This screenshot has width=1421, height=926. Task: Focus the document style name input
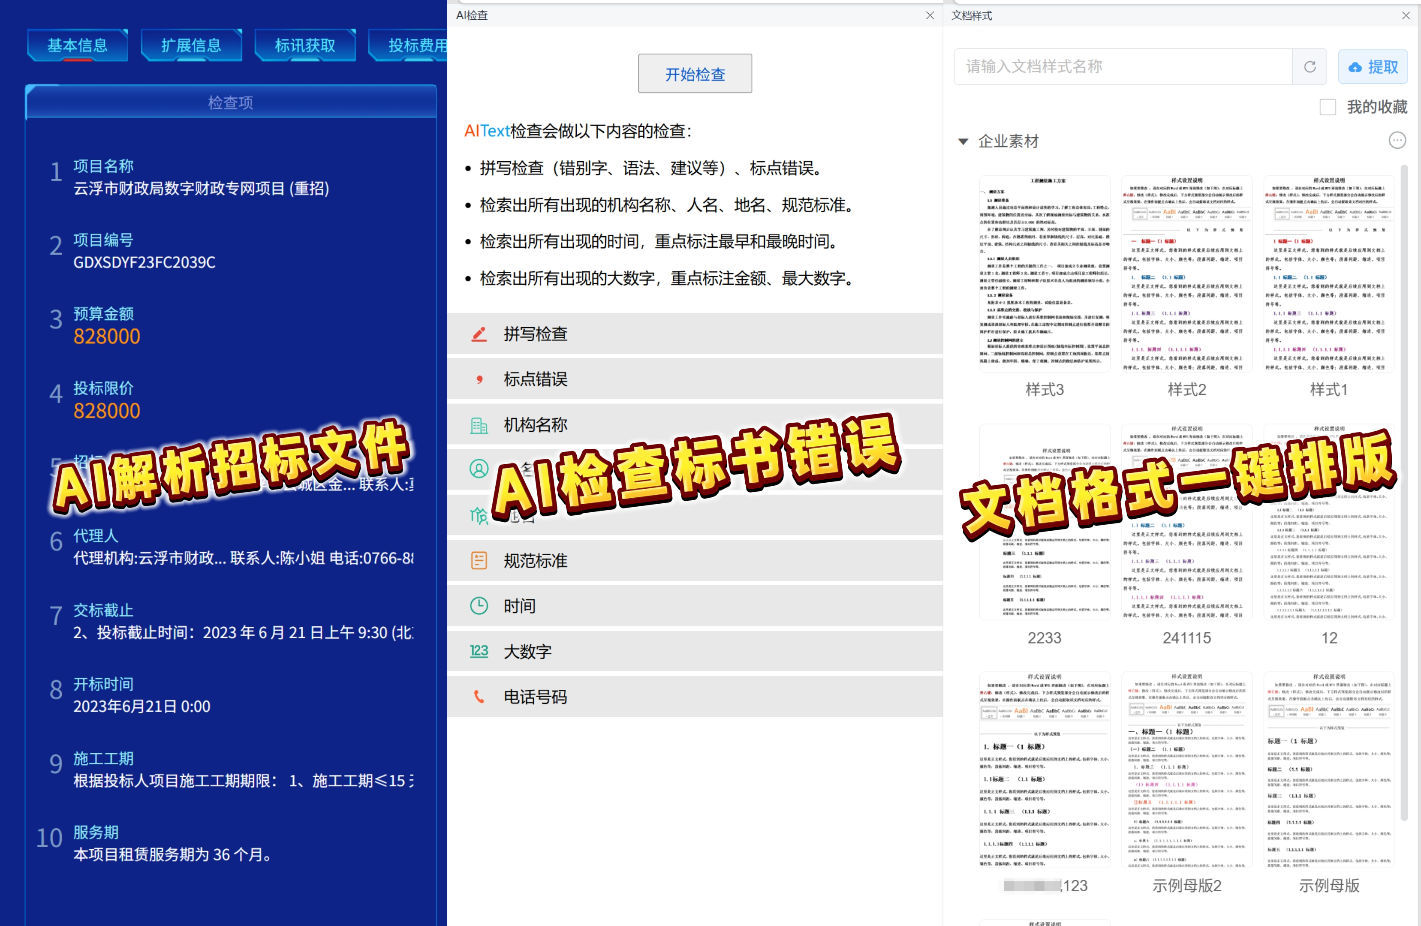pos(1123,67)
